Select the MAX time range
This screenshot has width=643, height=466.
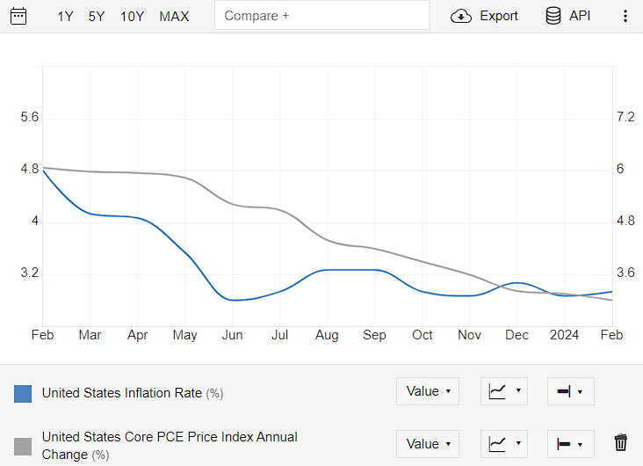pos(174,17)
